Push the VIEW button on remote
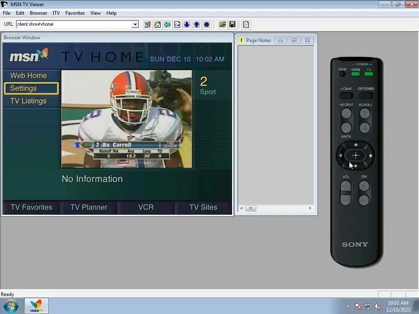The height and width of the screenshot is (314, 419). (x=342, y=74)
